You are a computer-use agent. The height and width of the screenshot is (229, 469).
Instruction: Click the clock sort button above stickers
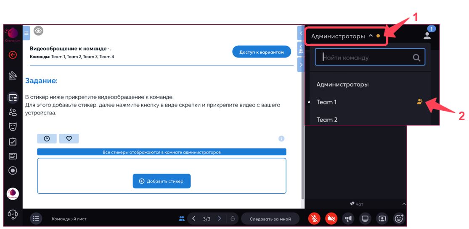tap(47, 139)
